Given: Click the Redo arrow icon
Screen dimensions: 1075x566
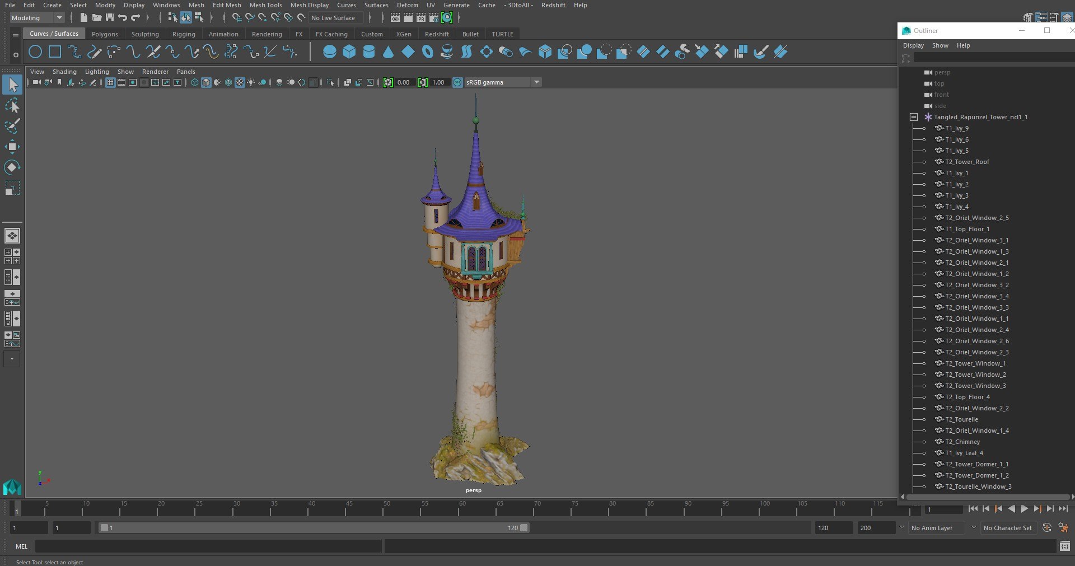Looking at the screenshot, I should coord(135,18).
